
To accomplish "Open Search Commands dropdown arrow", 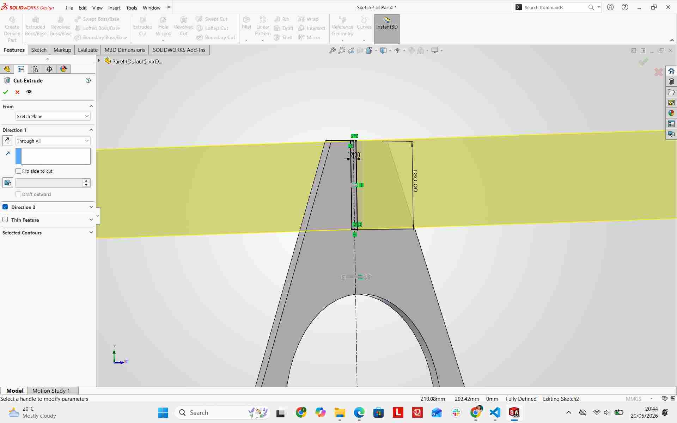I will (599, 7).
